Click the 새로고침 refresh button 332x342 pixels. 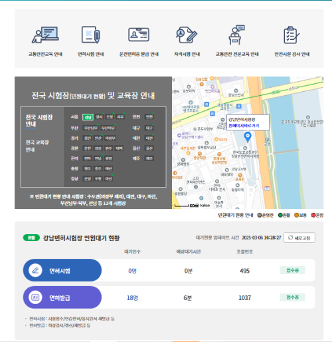[x=299, y=238]
